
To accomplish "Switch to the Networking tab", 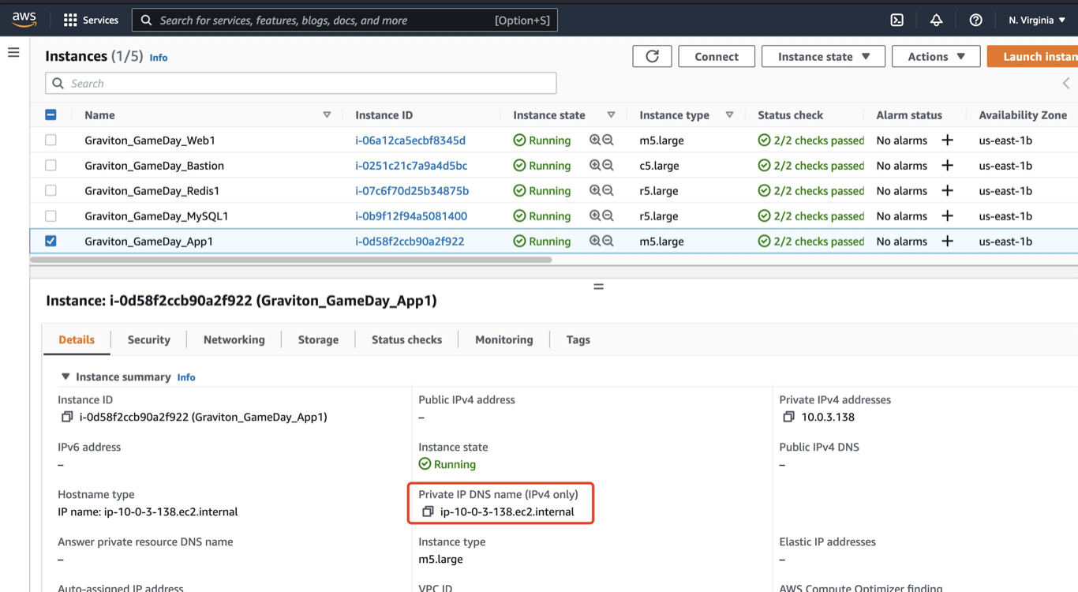I will coord(234,339).
